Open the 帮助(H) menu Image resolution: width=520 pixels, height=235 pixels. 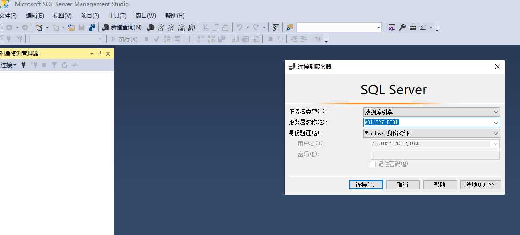175,16
